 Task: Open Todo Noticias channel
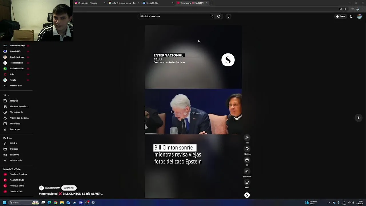tap(16, 63)
